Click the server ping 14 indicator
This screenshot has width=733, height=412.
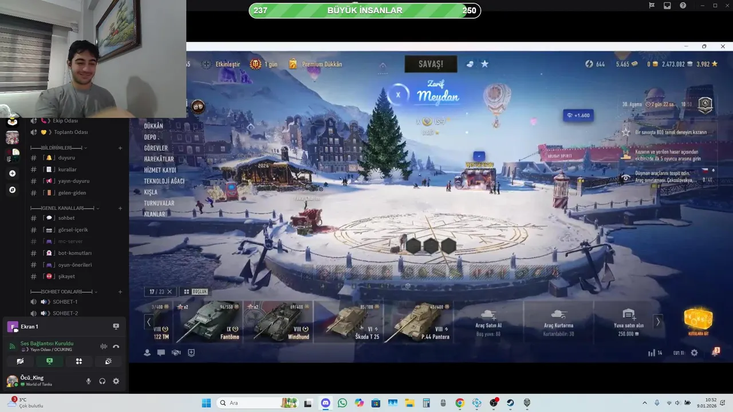tap(655, 353)
